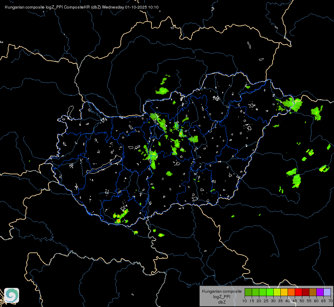Screen dimensions: 334x307
Task: Select the bright red 45-50 dBZ swatch
Action: [x=299, y=292]
